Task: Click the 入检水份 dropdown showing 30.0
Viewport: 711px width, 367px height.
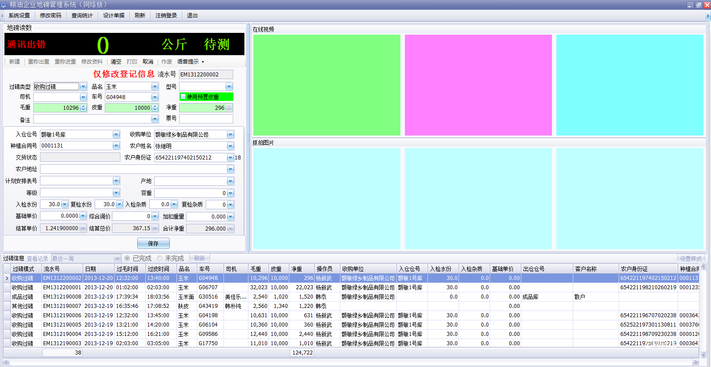Action: pyautogui.click(x=65, y=204)
